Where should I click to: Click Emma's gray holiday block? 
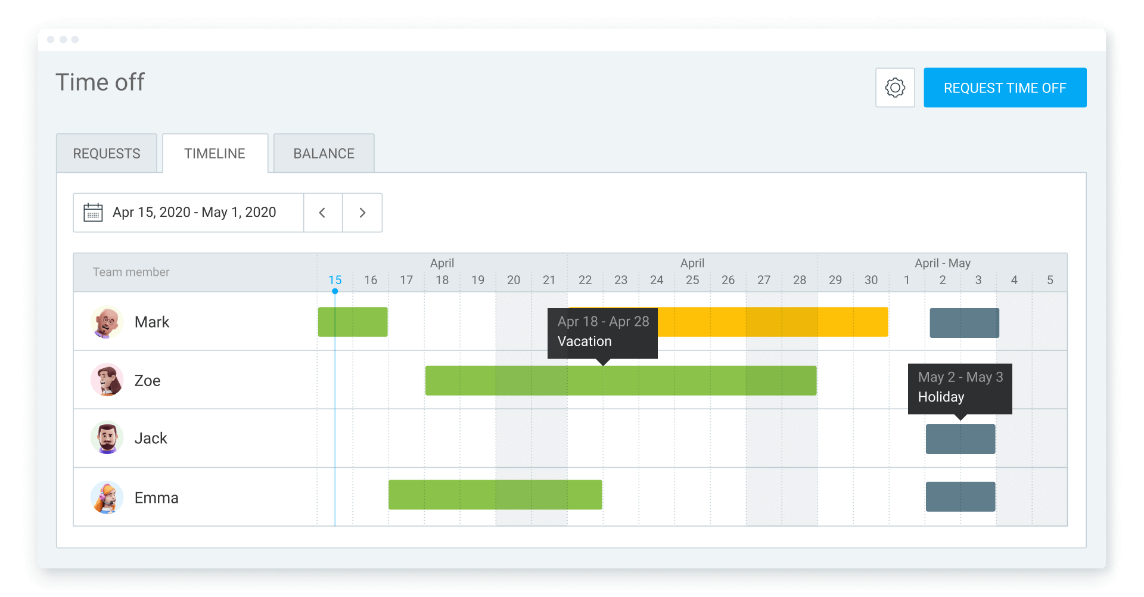pyautogui.click(x=960, y=497)
